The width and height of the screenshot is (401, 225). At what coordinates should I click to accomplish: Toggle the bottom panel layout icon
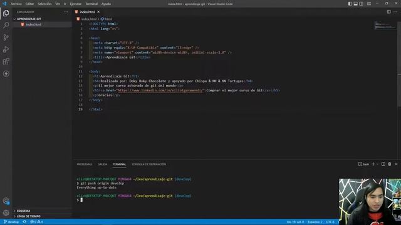pyautogui.click(x=356, y=4)
